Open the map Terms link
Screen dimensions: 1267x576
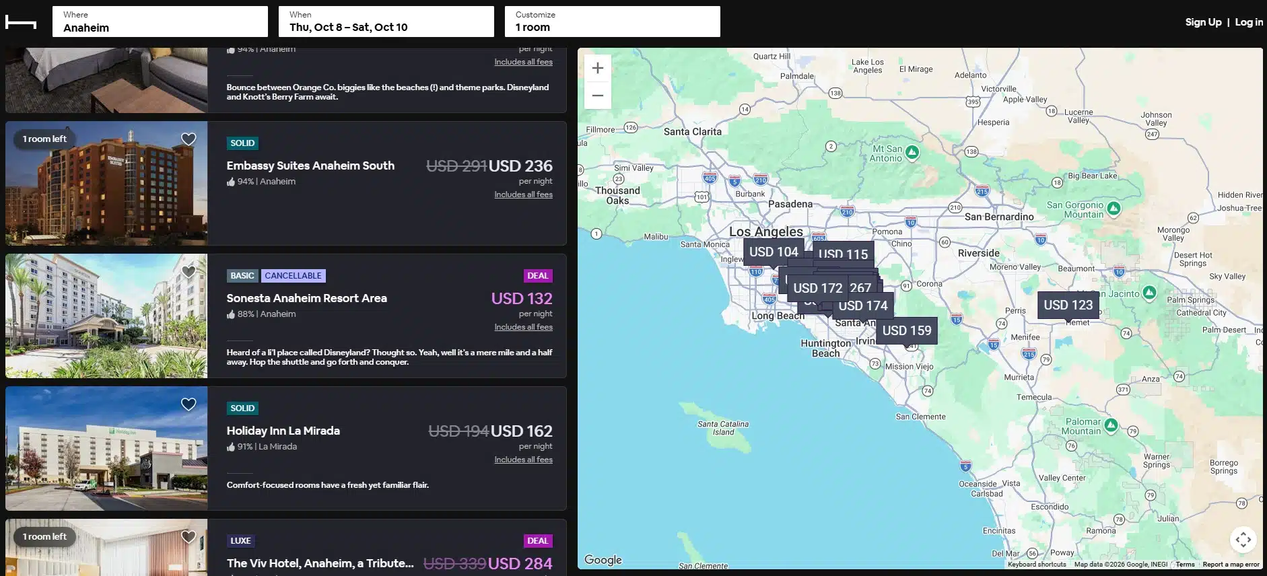(x=1185, y=565)
